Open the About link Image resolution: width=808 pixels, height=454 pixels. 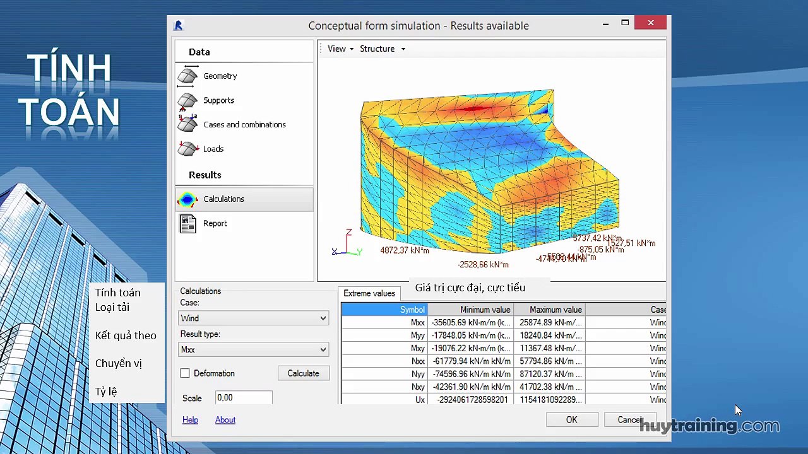click(225, 420)
